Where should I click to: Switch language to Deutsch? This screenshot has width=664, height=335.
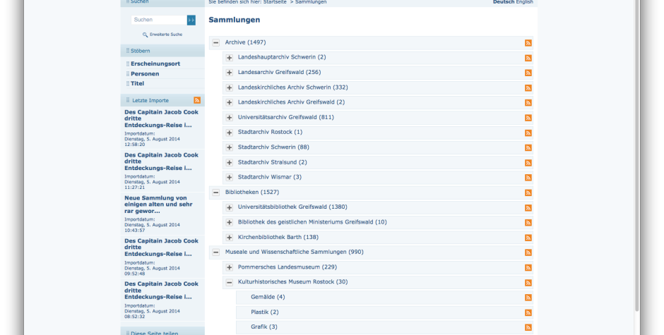[504, 2]
